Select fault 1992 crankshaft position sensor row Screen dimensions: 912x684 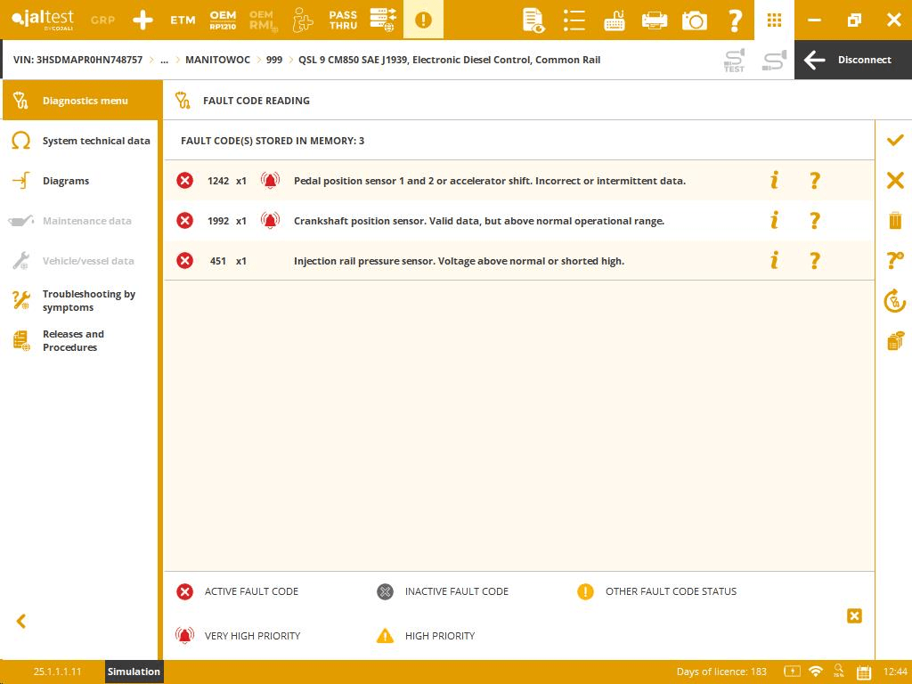coord(478,221)
